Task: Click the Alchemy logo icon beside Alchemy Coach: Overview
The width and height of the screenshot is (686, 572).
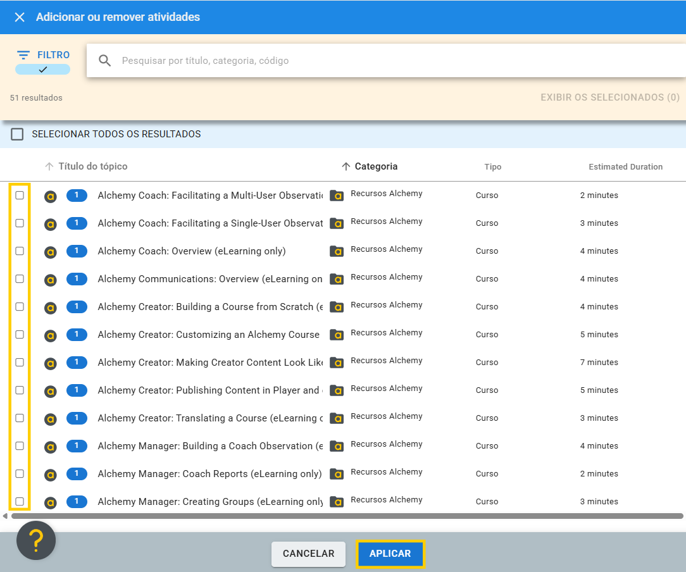Action: click(51, 252)
